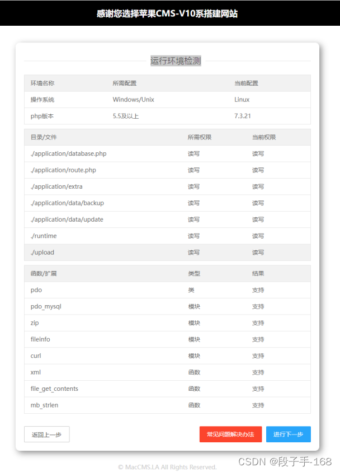Click the 类型 column header
340x472 pixels.
pyautogui.click(x=194, y=274)
